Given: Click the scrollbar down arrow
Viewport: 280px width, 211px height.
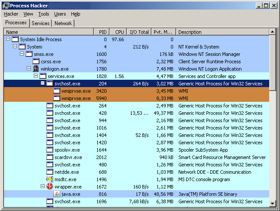Looking at the screenshot, I should coord(272,203).
